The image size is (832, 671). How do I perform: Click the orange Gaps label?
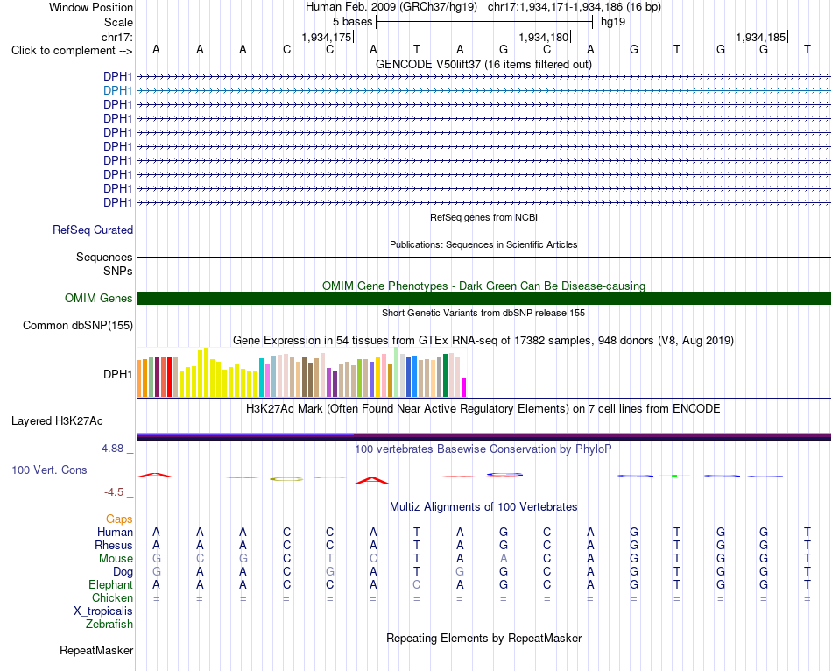[x=119, y=519]
